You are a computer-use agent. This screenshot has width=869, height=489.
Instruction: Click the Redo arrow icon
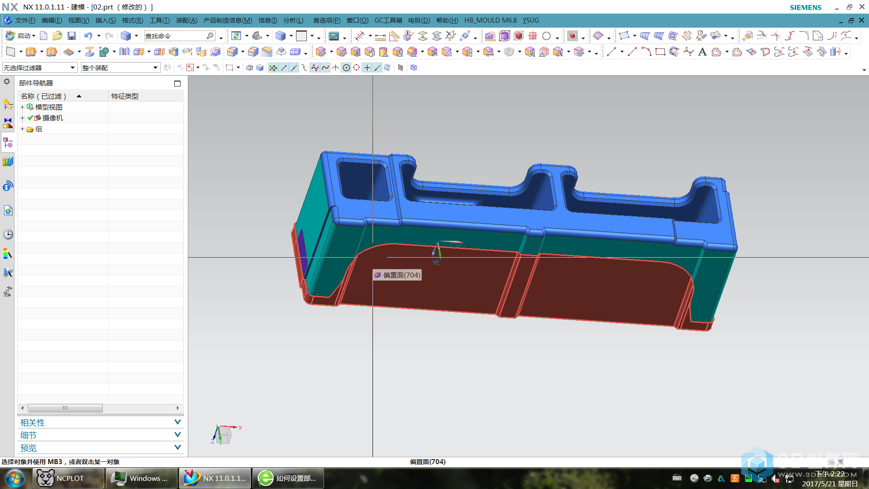(109, 36)
